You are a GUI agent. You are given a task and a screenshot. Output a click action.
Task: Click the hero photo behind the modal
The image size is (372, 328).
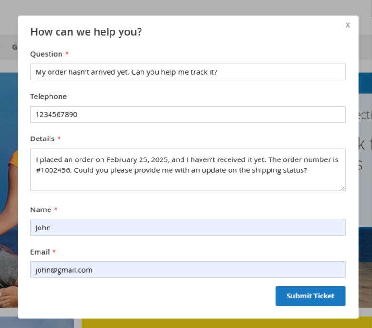pyautogui.click(x=9, y=190)
